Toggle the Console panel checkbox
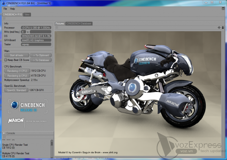 pos(4,133)
